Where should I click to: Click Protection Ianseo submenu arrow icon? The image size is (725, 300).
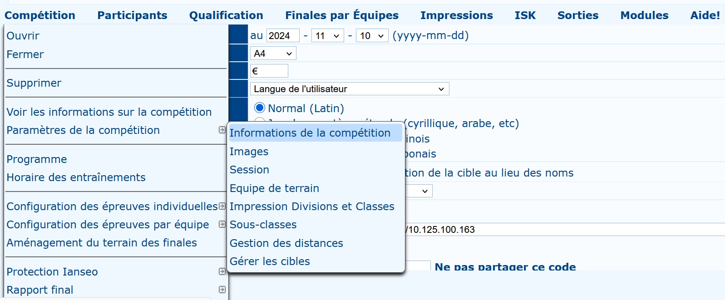pyautogui.click(x=222, y=271)
